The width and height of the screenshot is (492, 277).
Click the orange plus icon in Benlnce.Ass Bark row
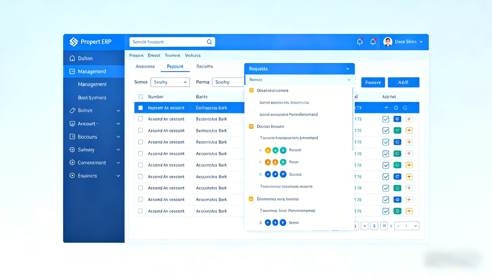[409, 130]
